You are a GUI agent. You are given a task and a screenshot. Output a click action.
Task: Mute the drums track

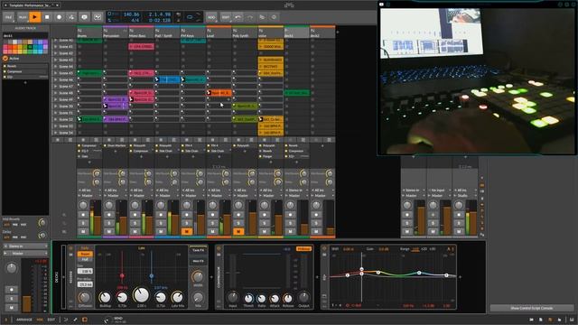(x=83, y=231)
